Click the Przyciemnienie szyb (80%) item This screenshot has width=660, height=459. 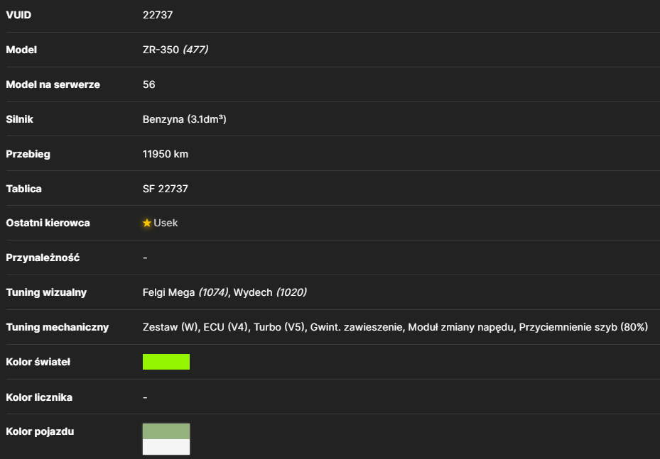pos(583,327)
